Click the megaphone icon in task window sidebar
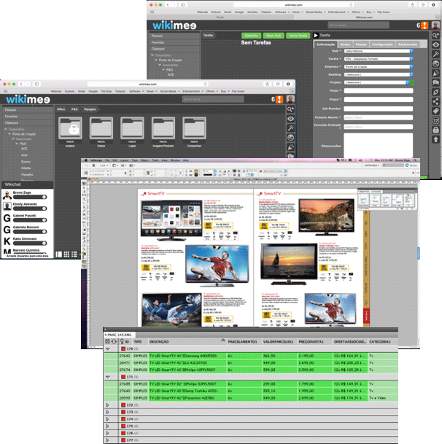 (x=435, y=73)
